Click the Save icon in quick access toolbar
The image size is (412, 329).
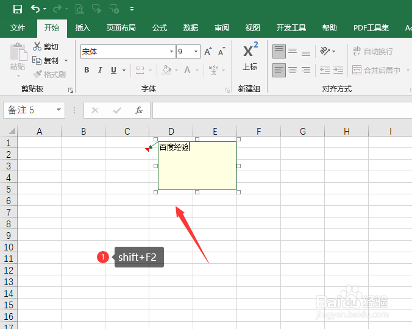point(18,9)
